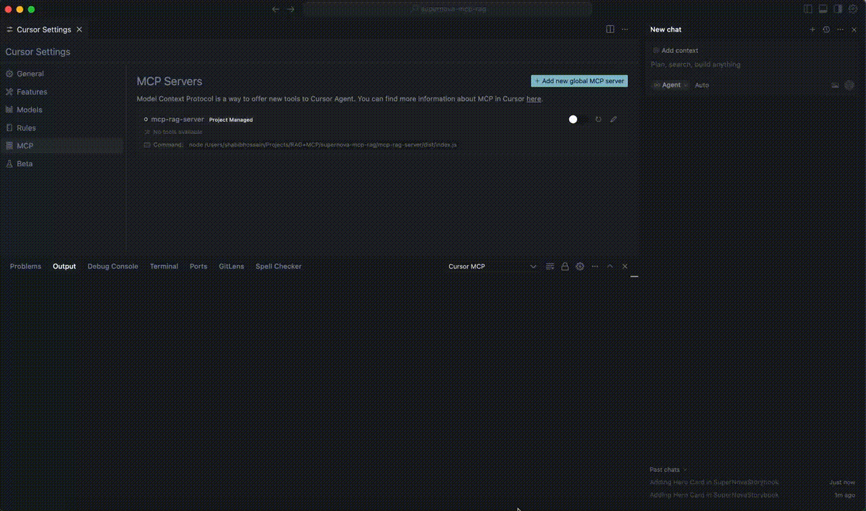Show chat history
Viewport: 866px width, 511px height.
click(x=826, y=30)
